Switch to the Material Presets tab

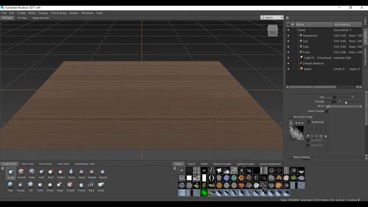222,164
